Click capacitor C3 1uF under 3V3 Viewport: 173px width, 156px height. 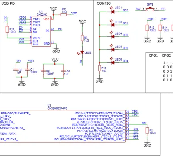pos(16,70)
